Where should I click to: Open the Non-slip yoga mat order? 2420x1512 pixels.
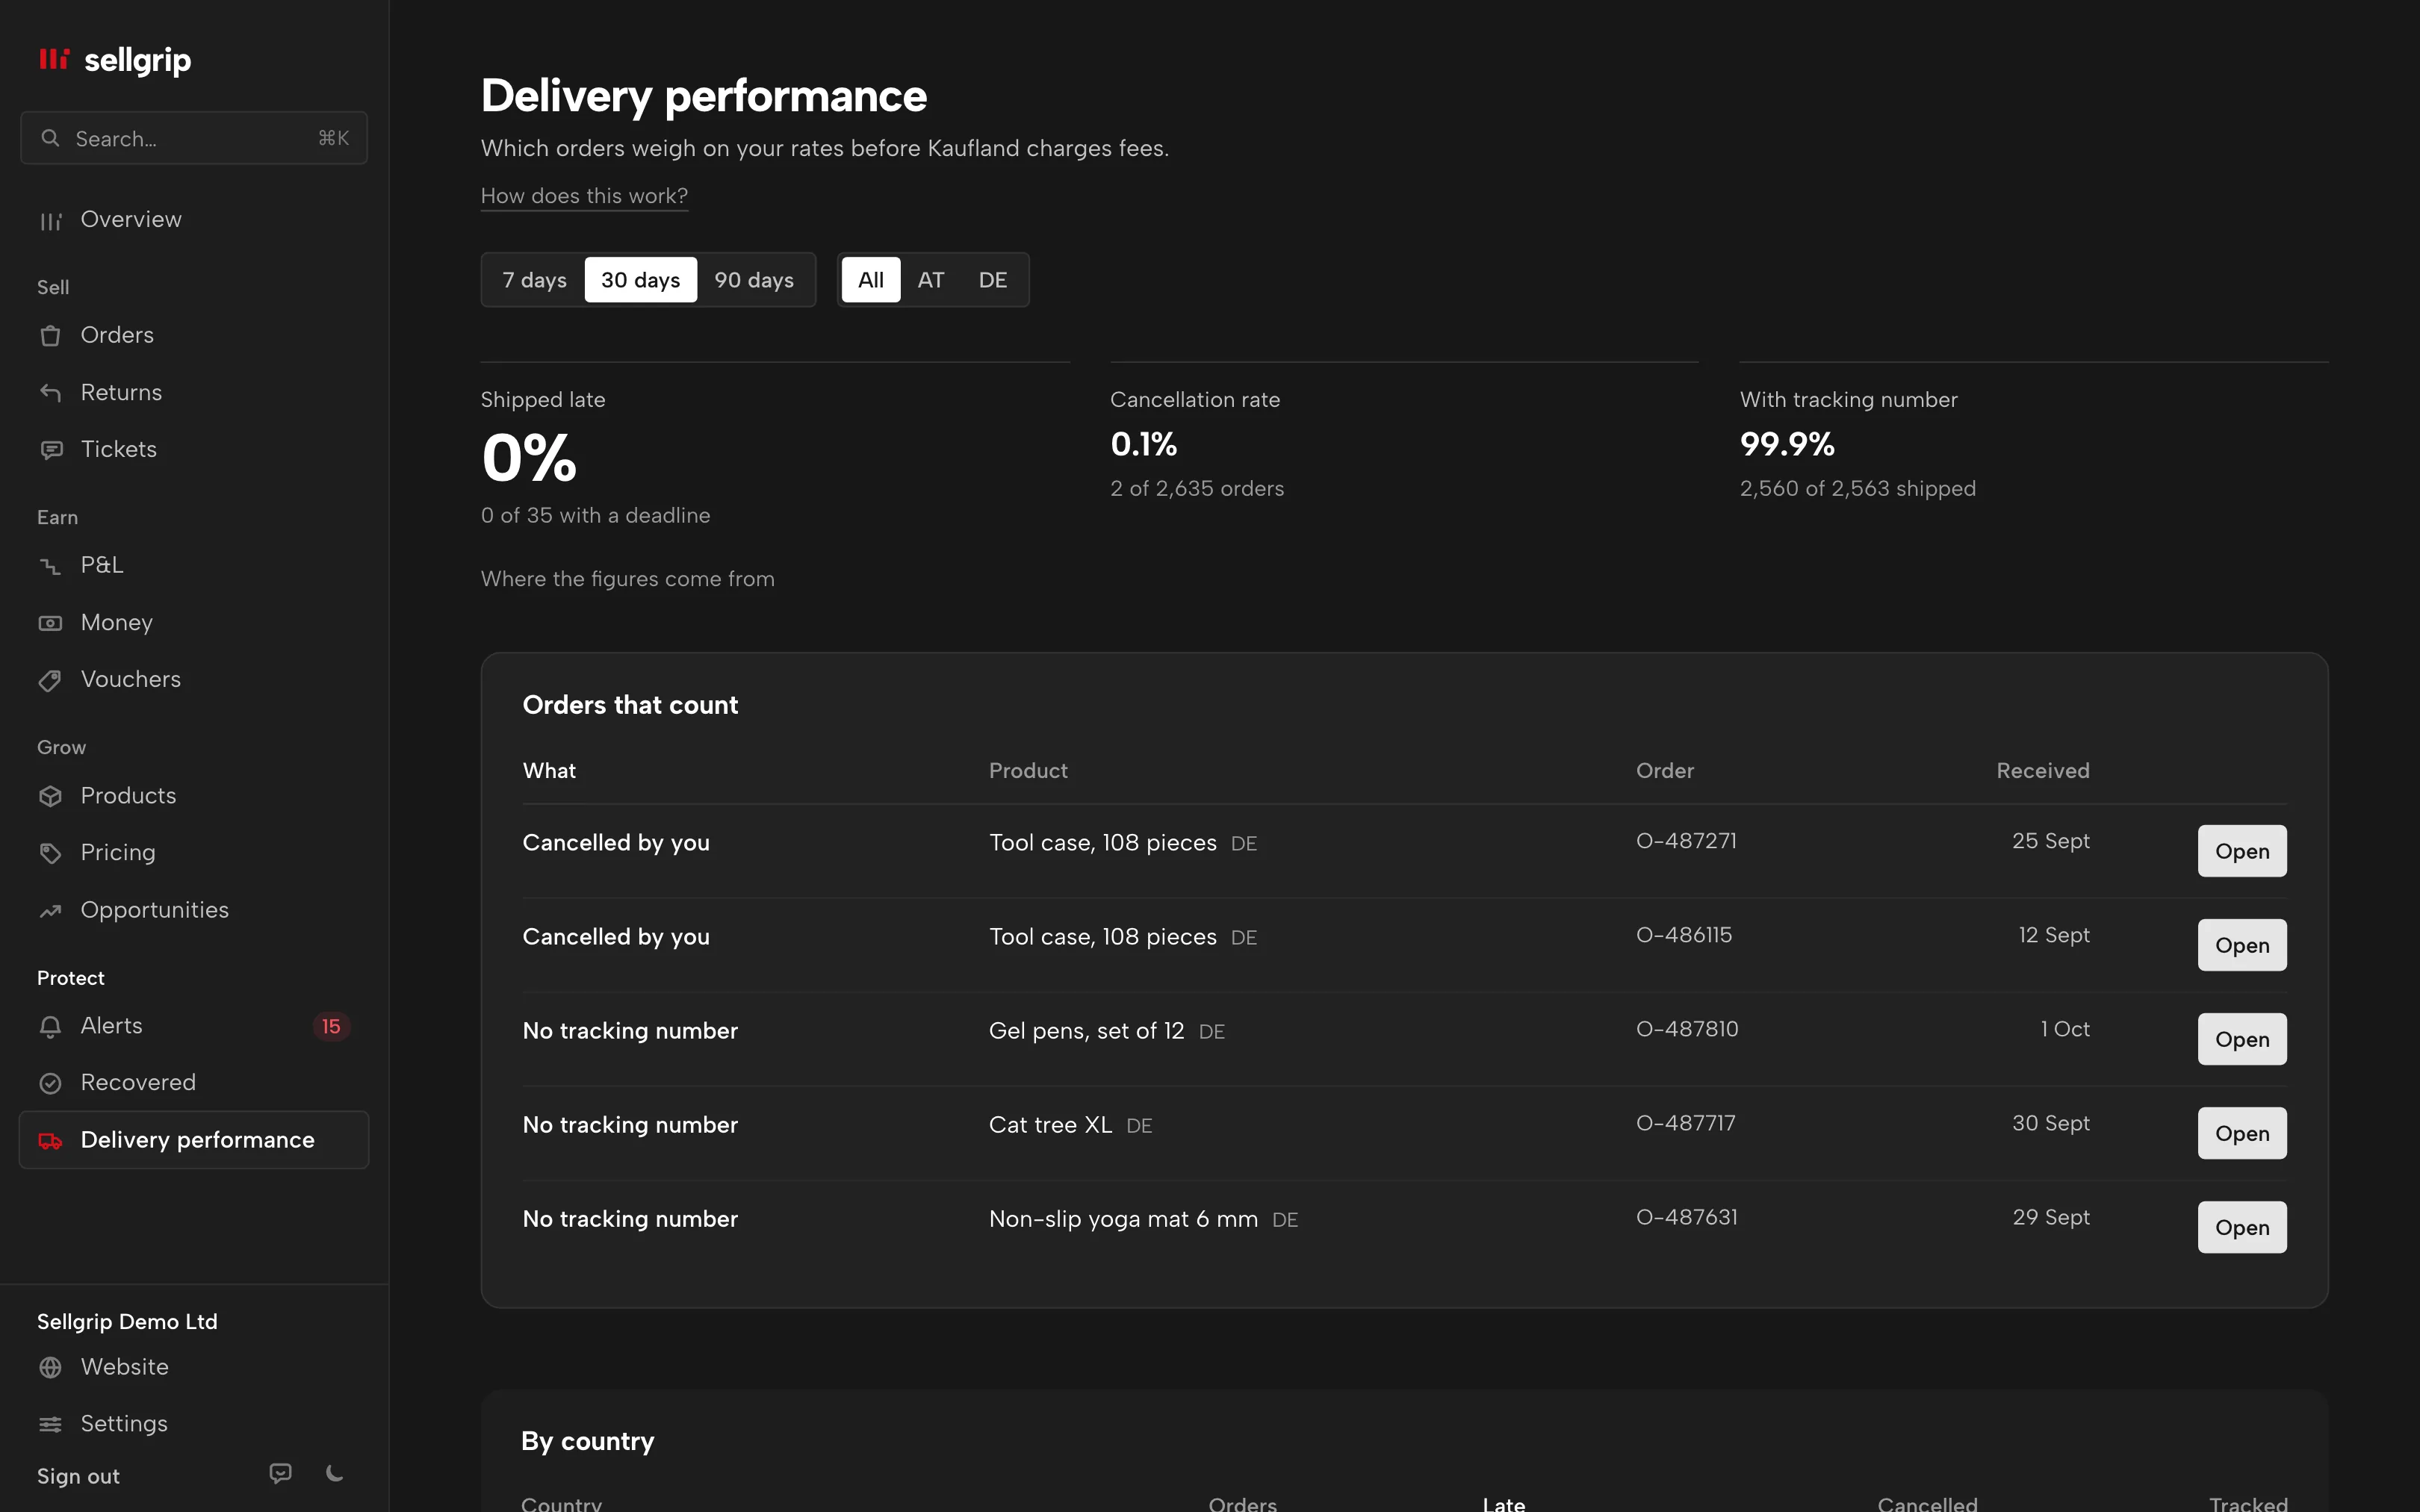(x=2242, y=1227)
